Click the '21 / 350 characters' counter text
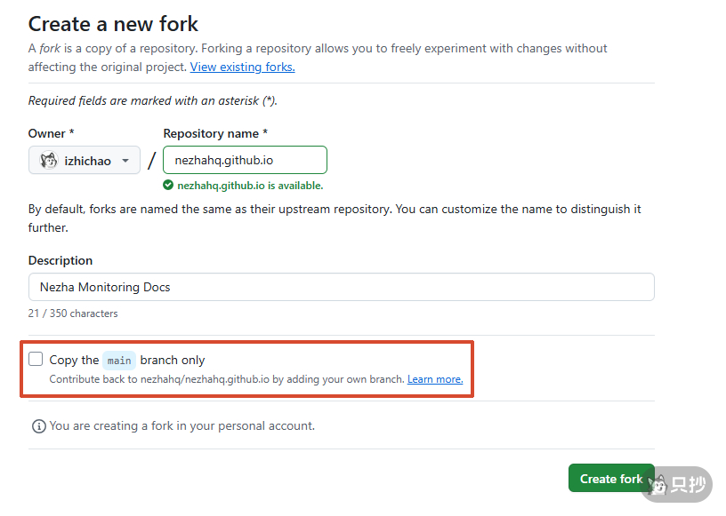Viewport: 726px width, 516px height. click(x=73, y=314)
